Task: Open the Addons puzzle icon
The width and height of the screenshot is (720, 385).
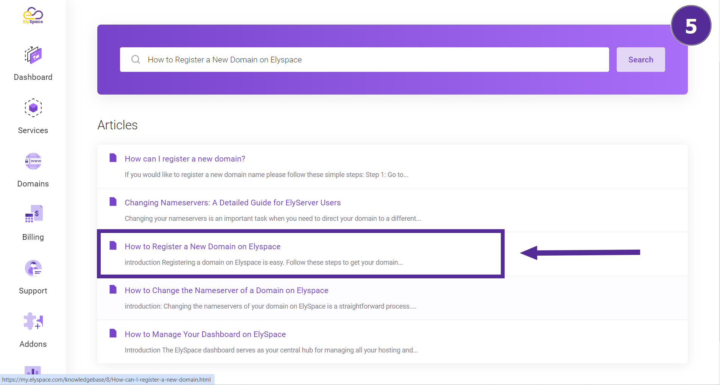Action: (33, 321)
